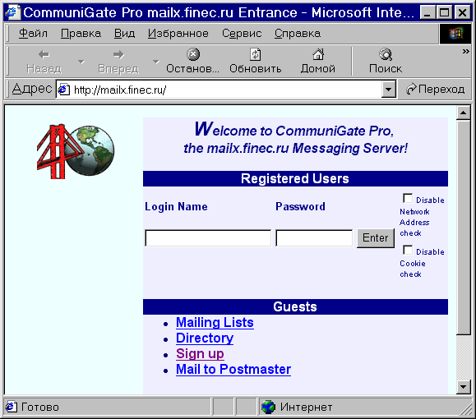Click the Guests section header
The width and height of the screenshot is (476, 419).
pos(295,306)
